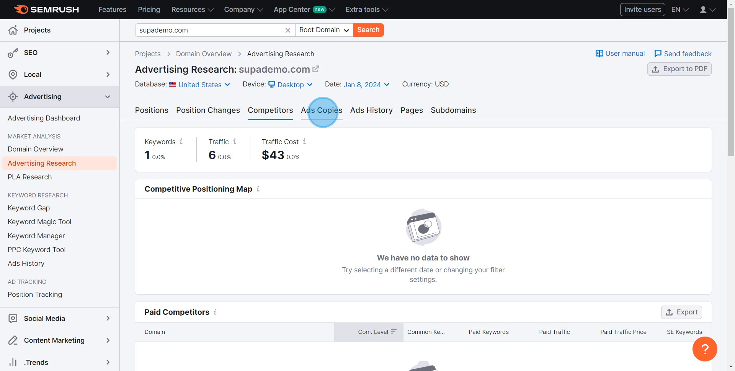Click the Semrush logo
735x371 pixels.
46,10
